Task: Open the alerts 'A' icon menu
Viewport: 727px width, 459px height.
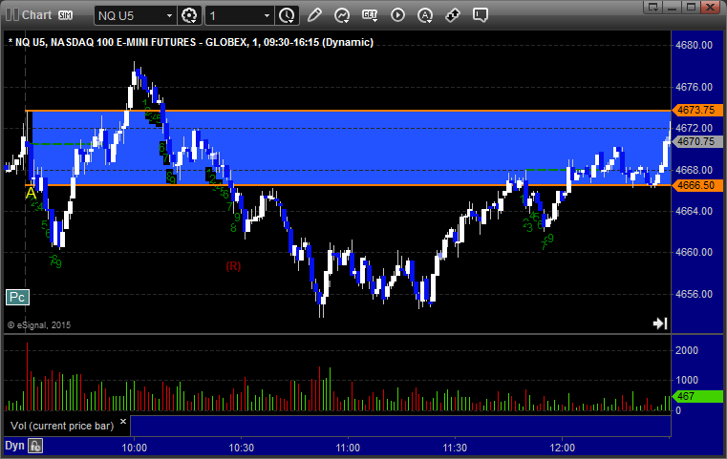Action: [425, 15]
